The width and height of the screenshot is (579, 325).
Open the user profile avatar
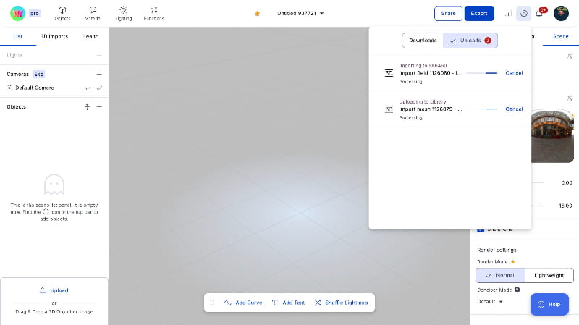click(x=561, y=13)
